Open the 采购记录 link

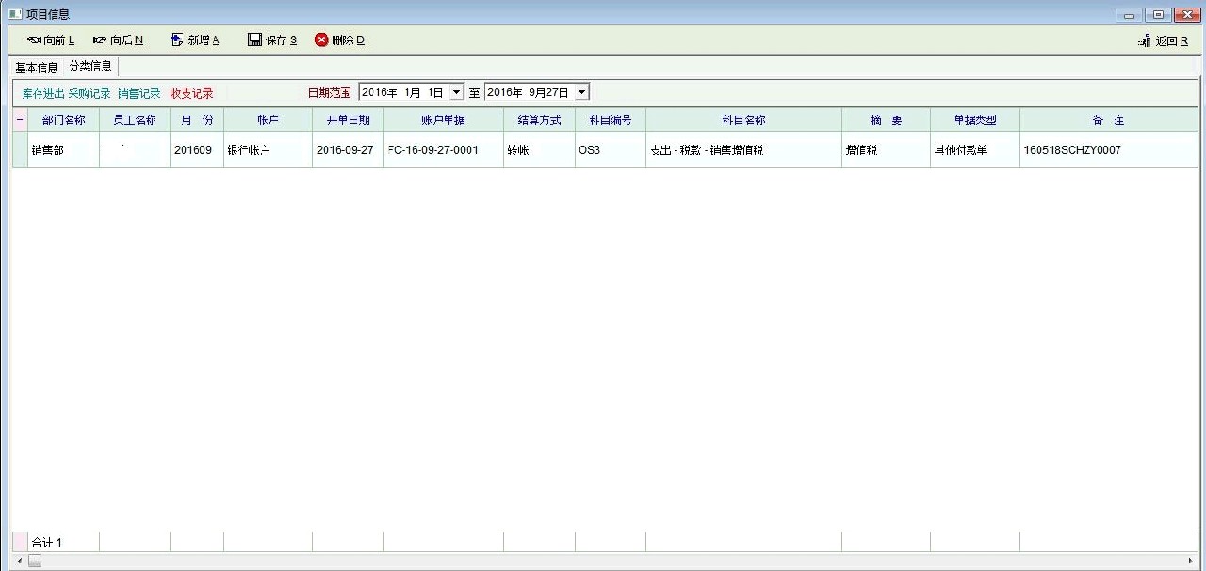click(x=90, y=93)
